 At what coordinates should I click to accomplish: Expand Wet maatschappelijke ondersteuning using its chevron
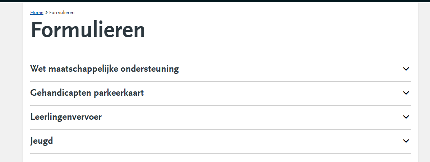[406, 69]
